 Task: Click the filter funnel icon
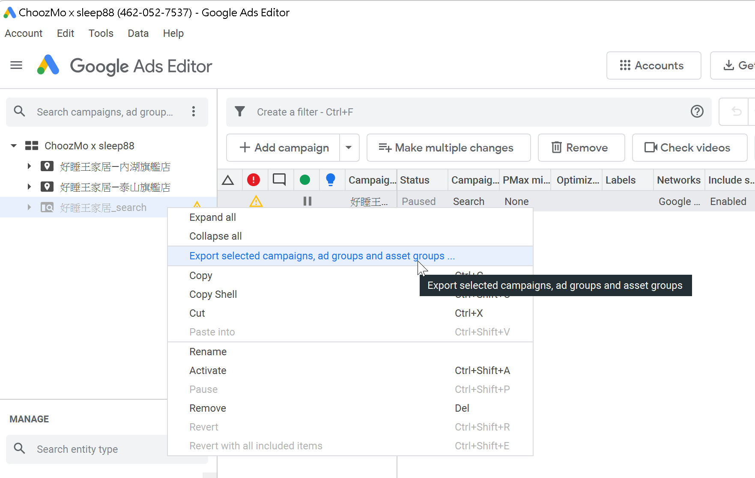click(x=240, y=112)
